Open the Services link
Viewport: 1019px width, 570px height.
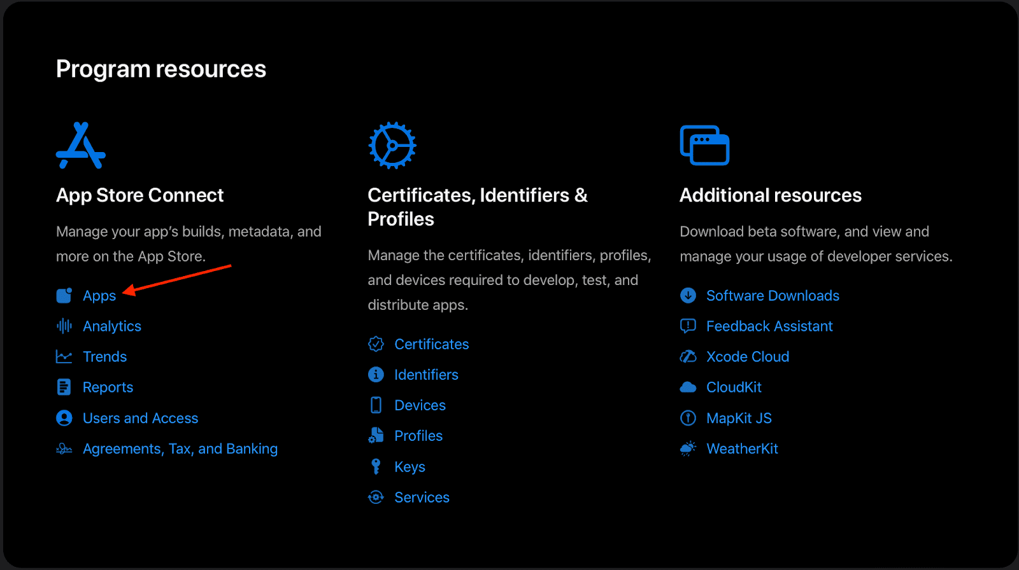click(422, 497)
